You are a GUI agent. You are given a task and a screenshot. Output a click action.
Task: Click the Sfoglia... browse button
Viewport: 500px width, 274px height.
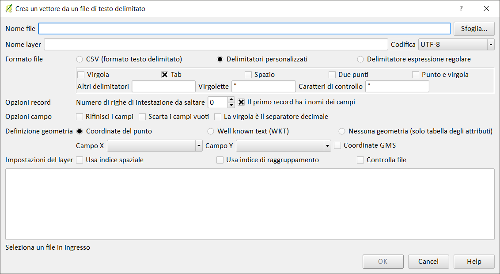474,29
